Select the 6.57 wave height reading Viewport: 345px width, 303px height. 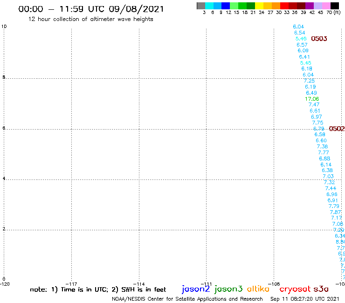tap(302, 45)
